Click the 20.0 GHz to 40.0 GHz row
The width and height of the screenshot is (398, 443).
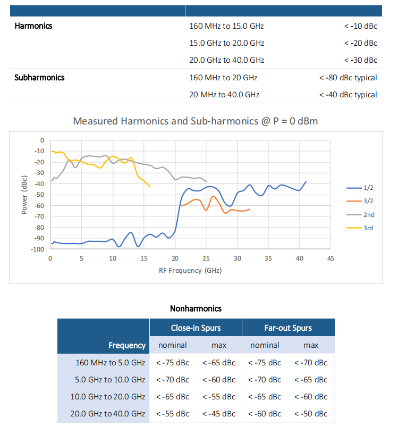[196, 414]
